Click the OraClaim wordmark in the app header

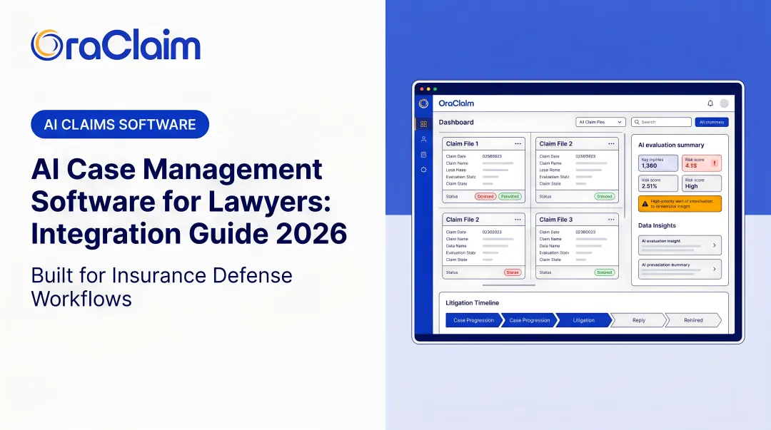(456, 103)
